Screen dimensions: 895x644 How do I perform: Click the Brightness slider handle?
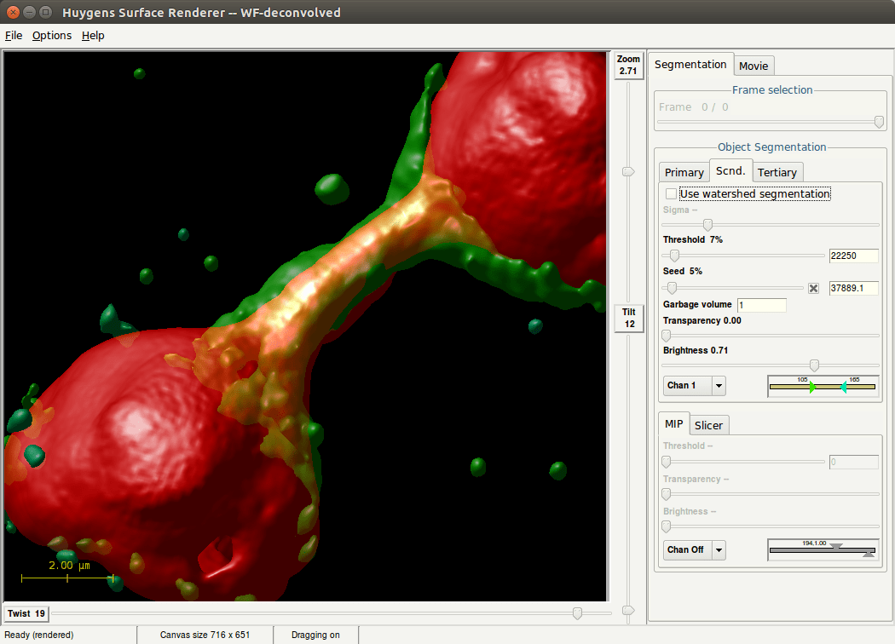coord(814,365)
